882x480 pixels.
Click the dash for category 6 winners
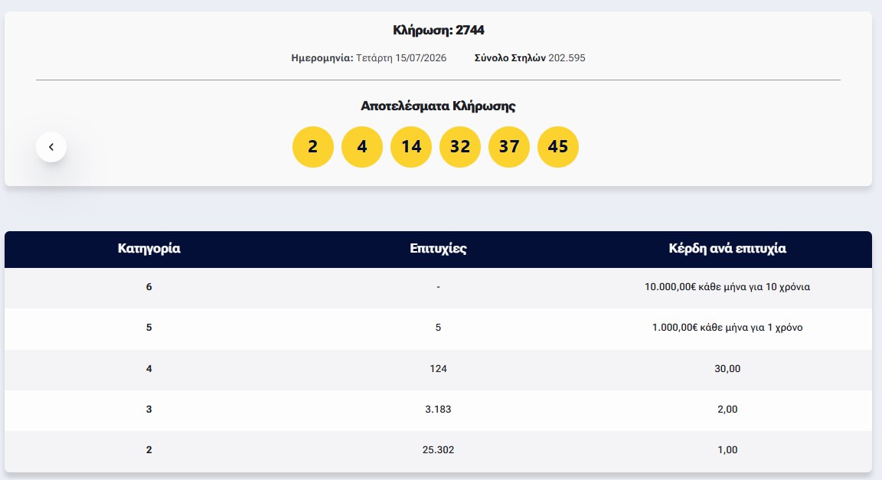(438, 287)
